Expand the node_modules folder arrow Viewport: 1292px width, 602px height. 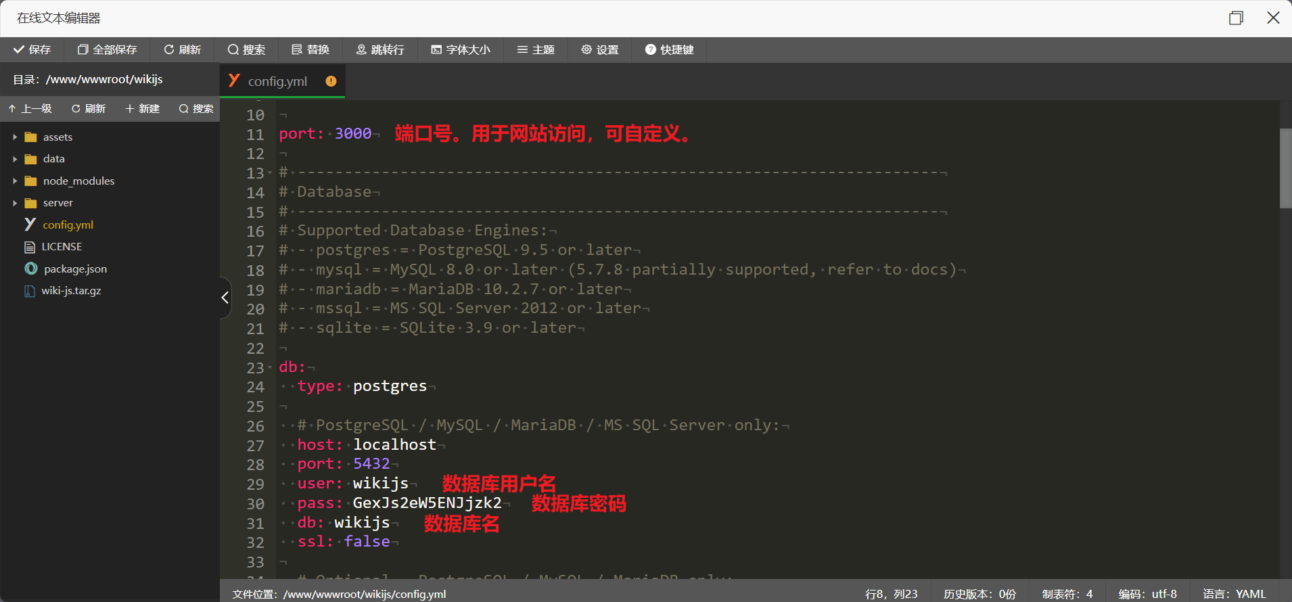15,181
